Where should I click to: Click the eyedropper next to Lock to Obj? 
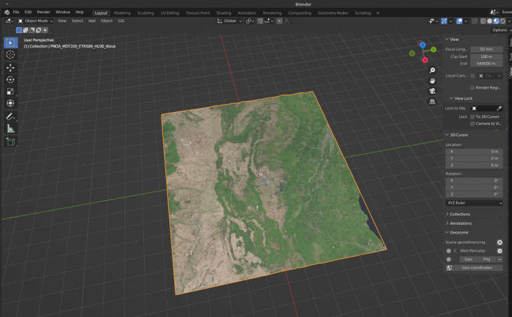tap(499, 107)
